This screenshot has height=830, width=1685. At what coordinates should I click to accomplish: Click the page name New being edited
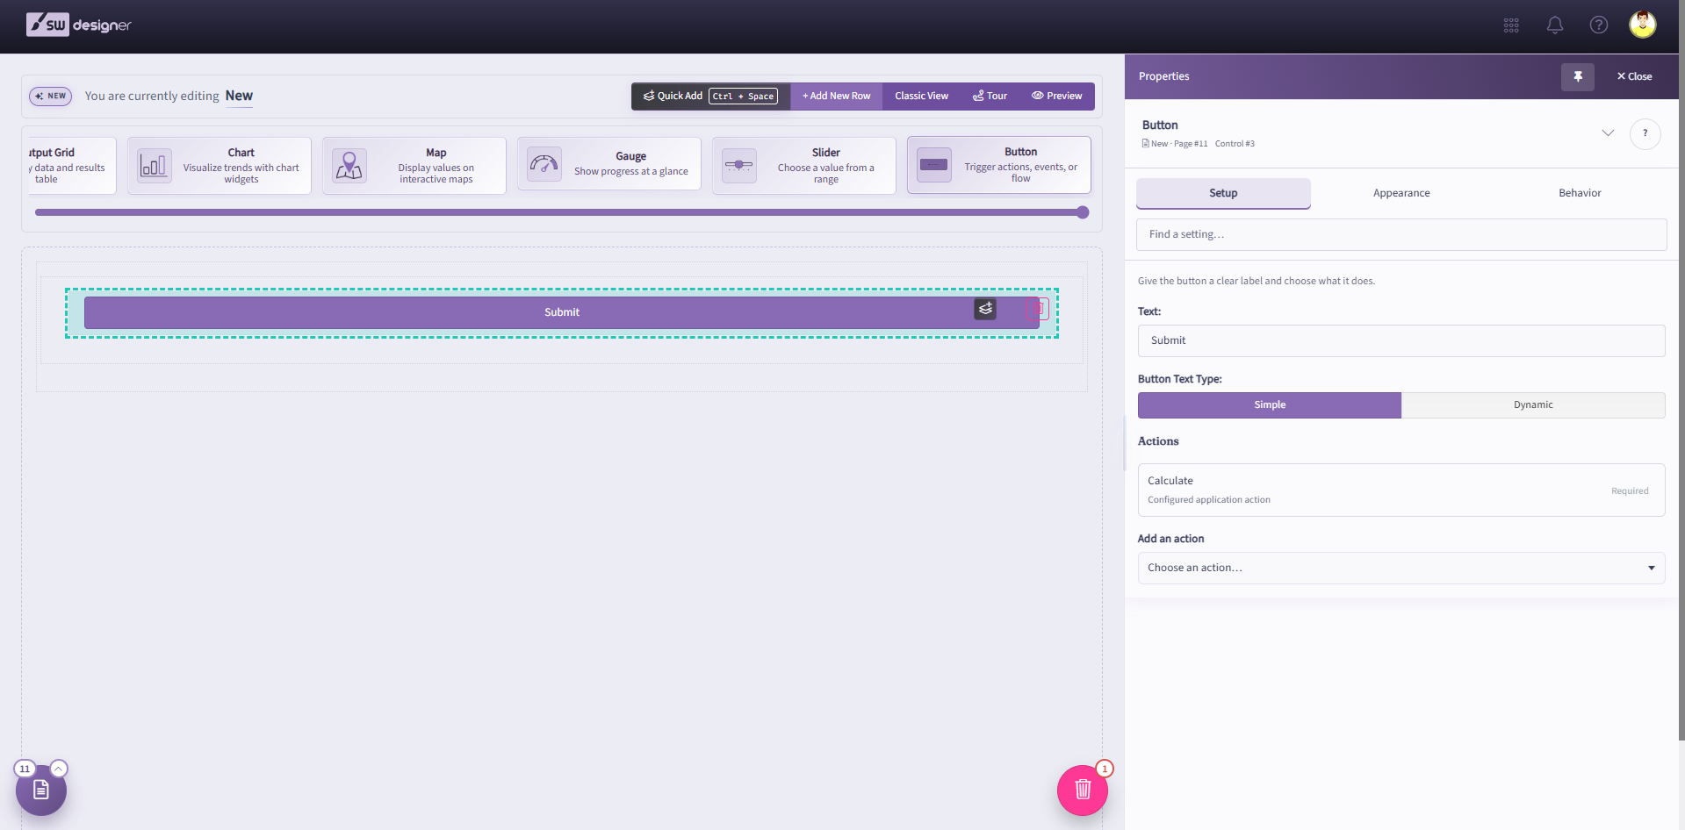point(239,97)
